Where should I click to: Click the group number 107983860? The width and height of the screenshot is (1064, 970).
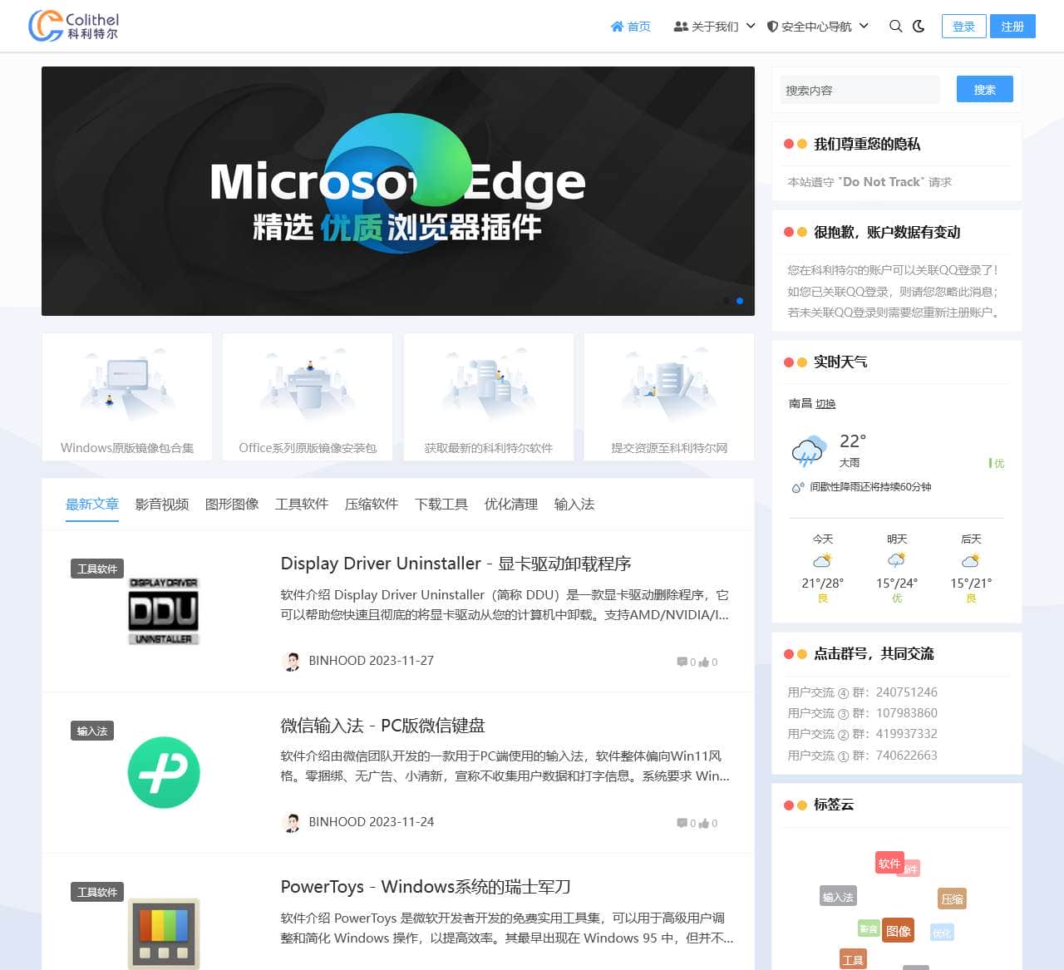pyautogui.click(x=906, y=713)
